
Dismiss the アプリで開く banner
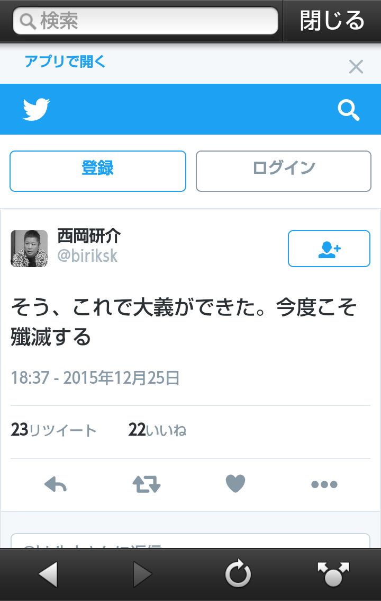point(356,67)
